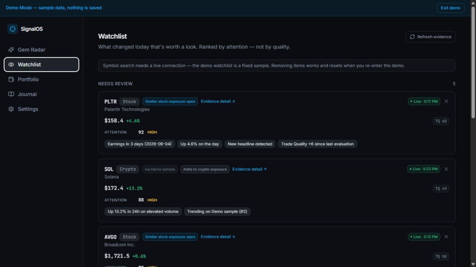Click the attention score 92

[141, 132]
